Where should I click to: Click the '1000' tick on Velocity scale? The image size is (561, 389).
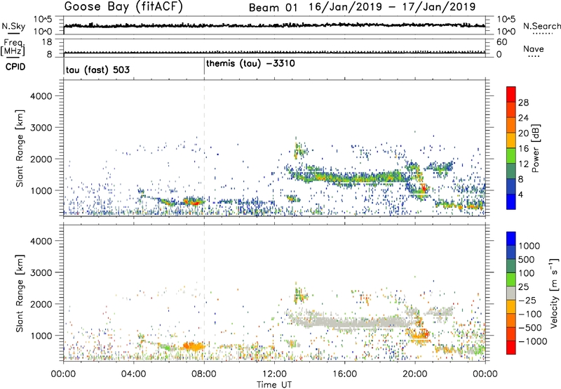(529, 246)
